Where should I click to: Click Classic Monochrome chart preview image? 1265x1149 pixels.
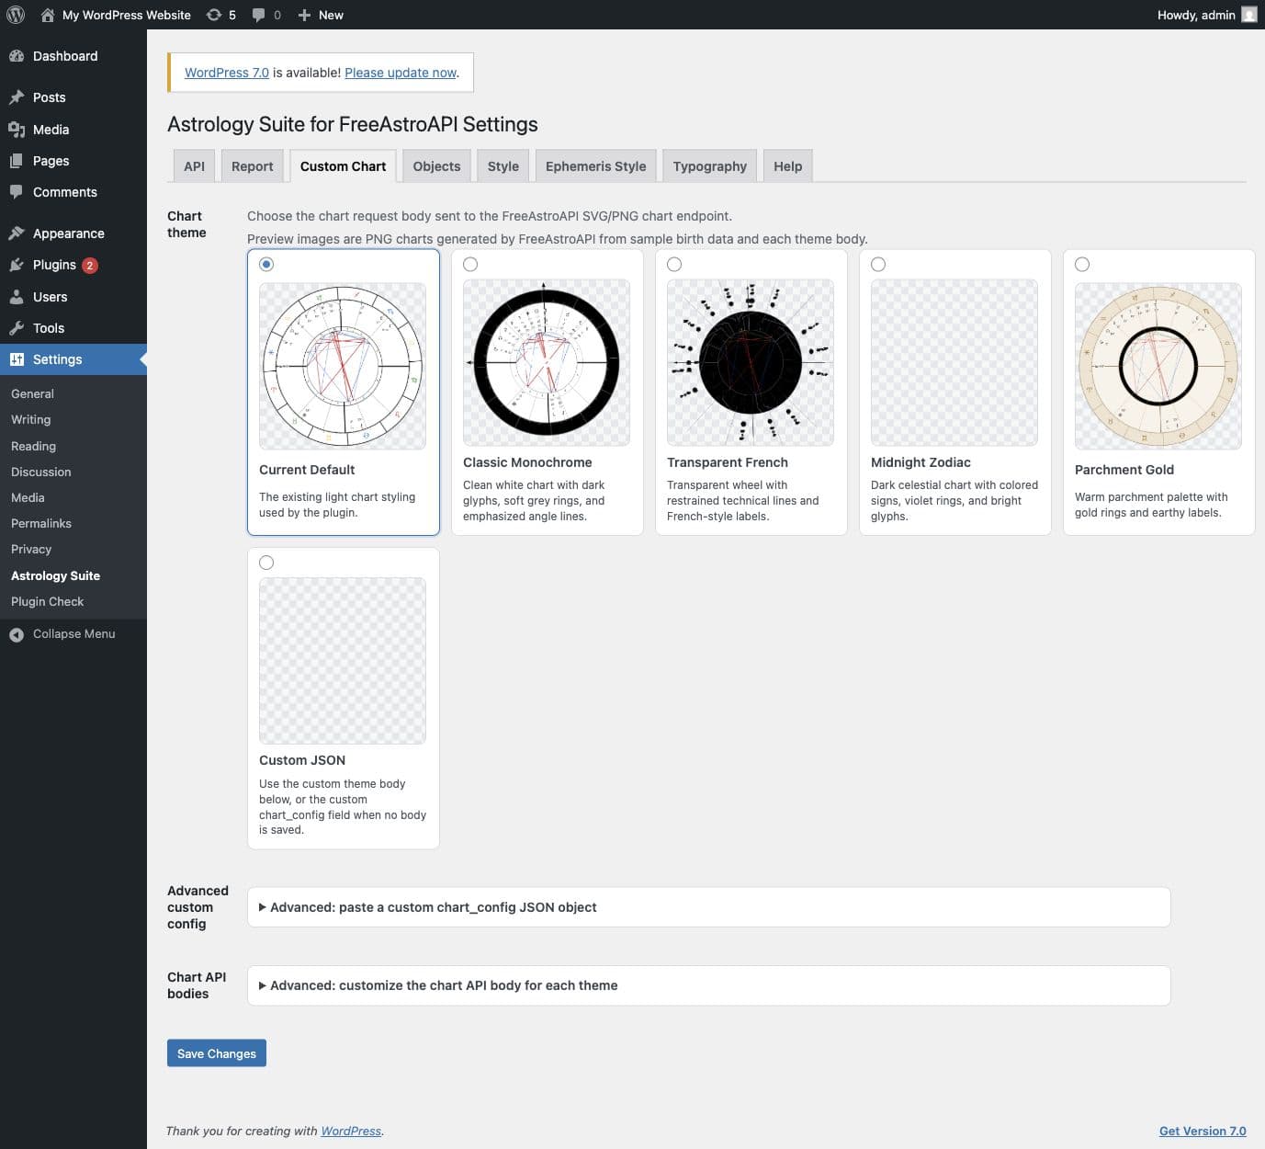547,362
